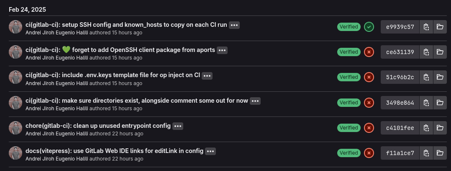Toggle commit description for .env.keys template commit
This screenshot has width=451, height=171.
207,75
